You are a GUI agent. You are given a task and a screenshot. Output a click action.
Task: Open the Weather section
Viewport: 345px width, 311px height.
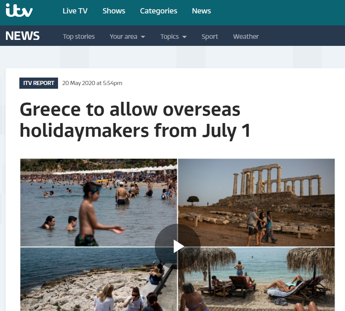pos(246,37)
